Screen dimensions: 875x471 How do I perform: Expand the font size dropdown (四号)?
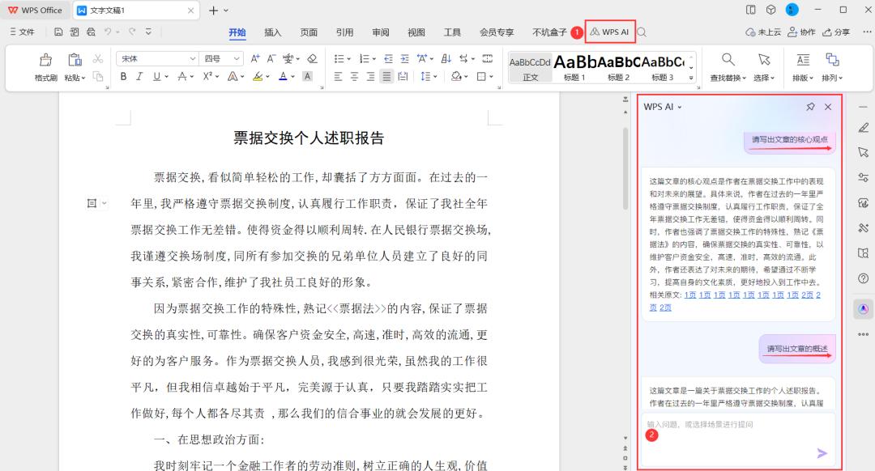tap(237, 59)
